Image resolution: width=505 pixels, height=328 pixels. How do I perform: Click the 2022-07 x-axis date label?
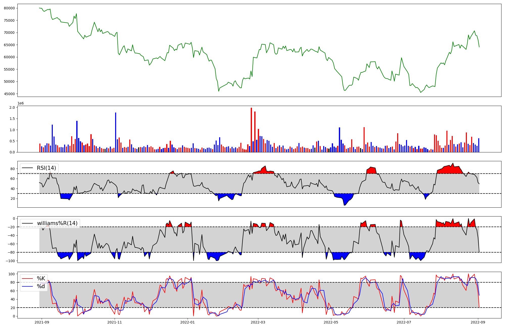pos(404,322)
